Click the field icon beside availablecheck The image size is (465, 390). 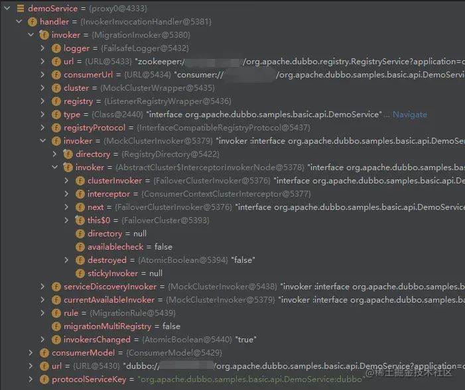[80, 247]
